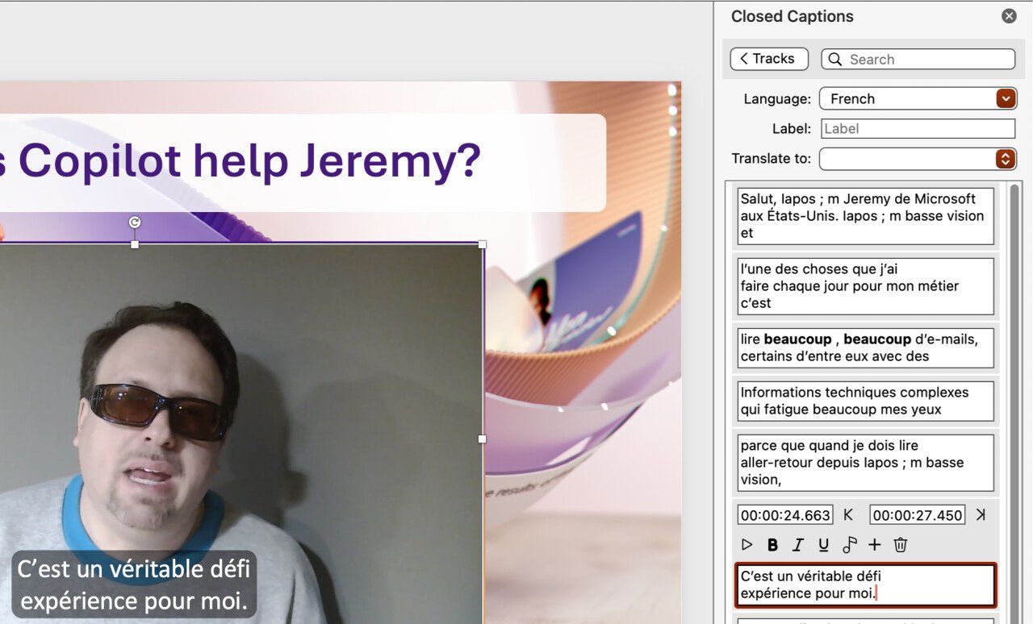This screenshot has width=1033, height=624.
Task: Edit start time 00:00:24.663 field
Action: point(785,515)
